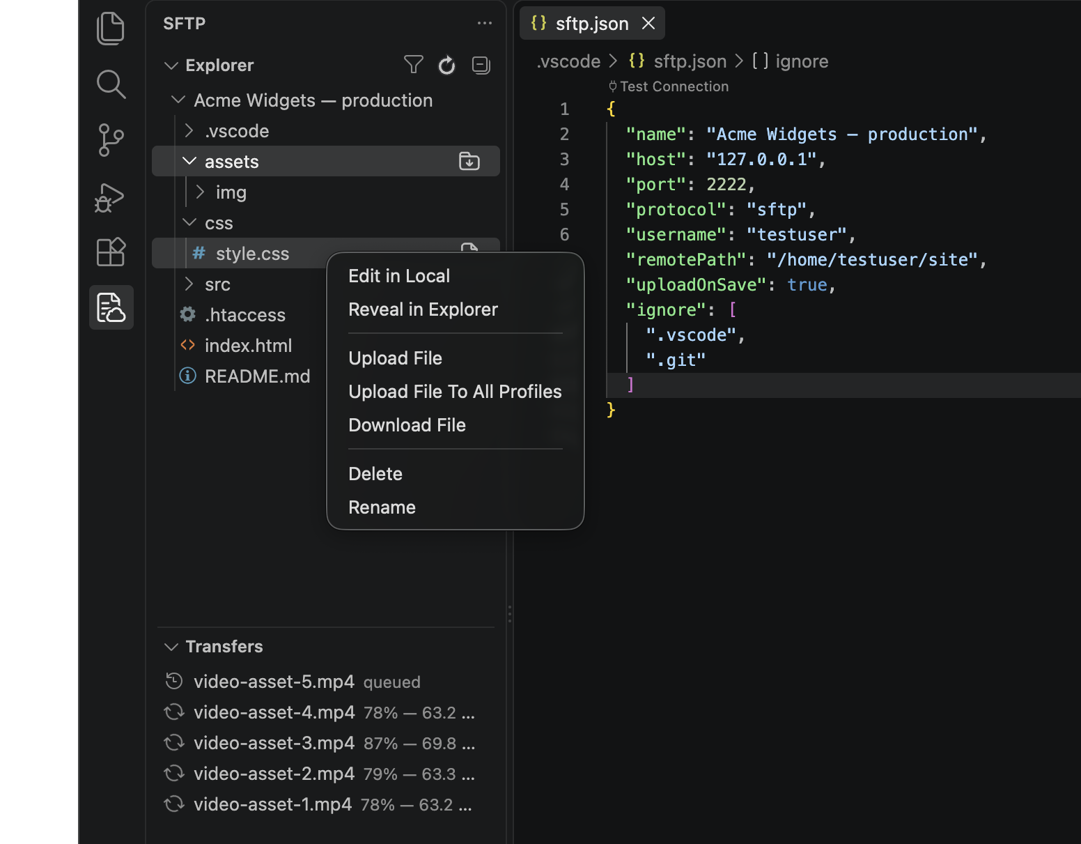
Task: Click the queued clock icon for video-asset-5.mp4
Action: 174,681
